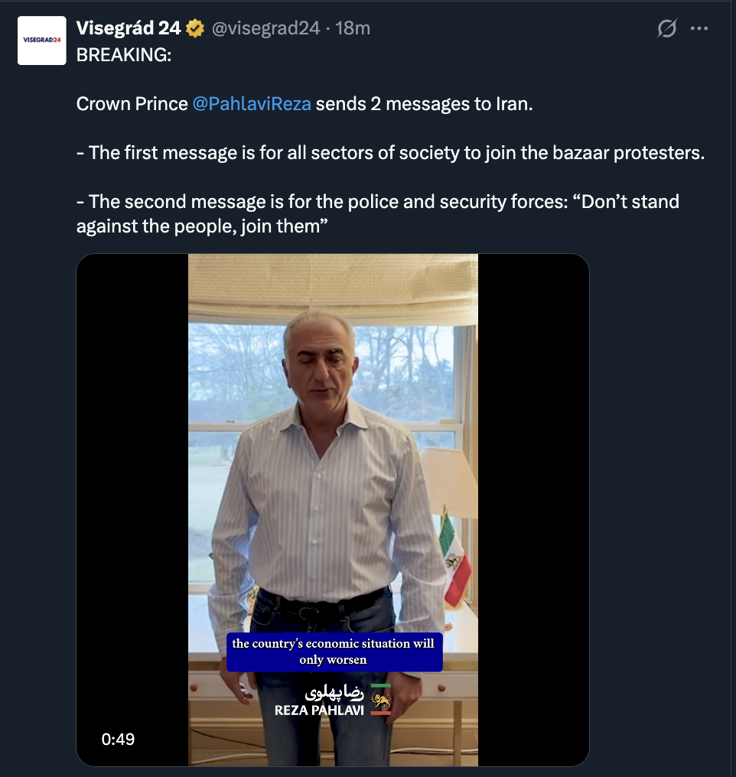Click the Grok explain post icon
736x777 pixels.
pyautogui.click(x=667, y=29)
